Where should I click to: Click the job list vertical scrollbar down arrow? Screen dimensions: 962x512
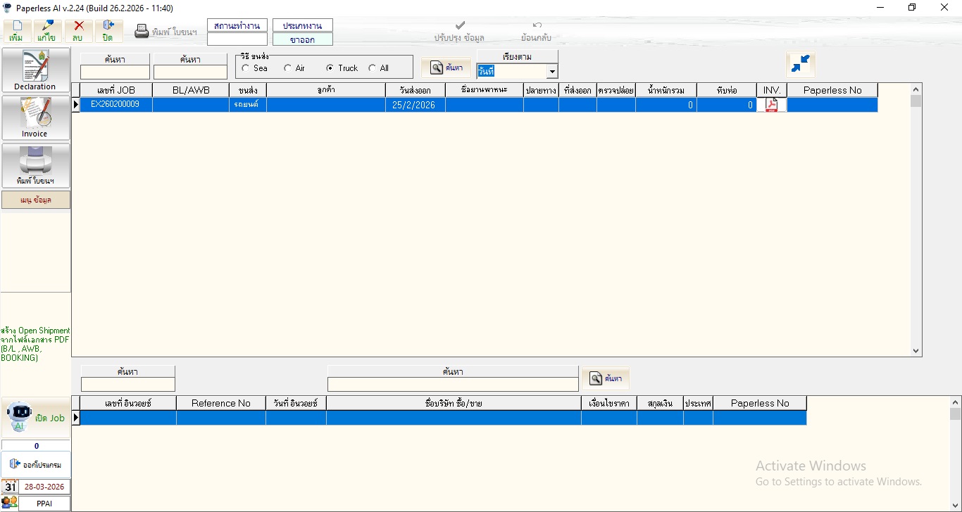(916, 350)
